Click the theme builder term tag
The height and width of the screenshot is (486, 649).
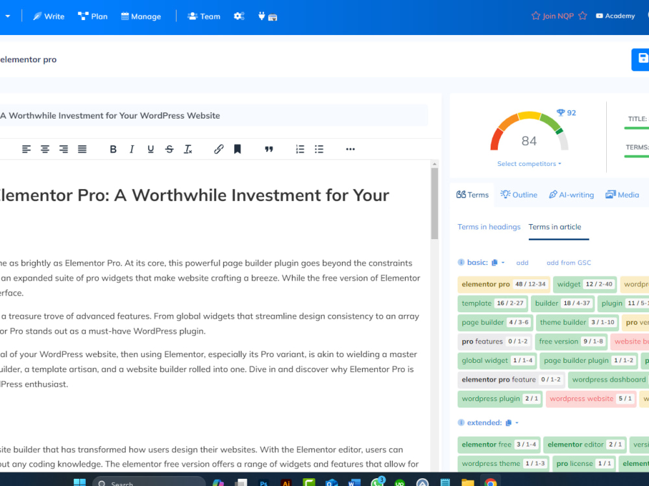pyautogui.click(x=577, y=322)
